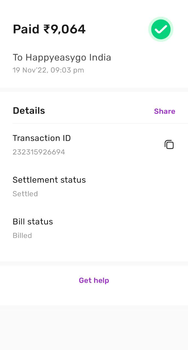Copy the transaction ID using the copy icon

pyautogui.click(x=169, y=144)
